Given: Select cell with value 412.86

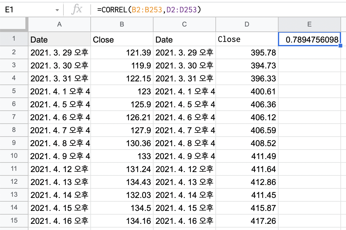Looking at the screenshot, I should tap(247, 182).
